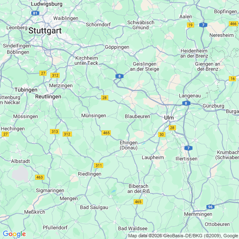Click the yellow 30 road shield south of Ulm

pyautogui.click(x=162, y=135)
